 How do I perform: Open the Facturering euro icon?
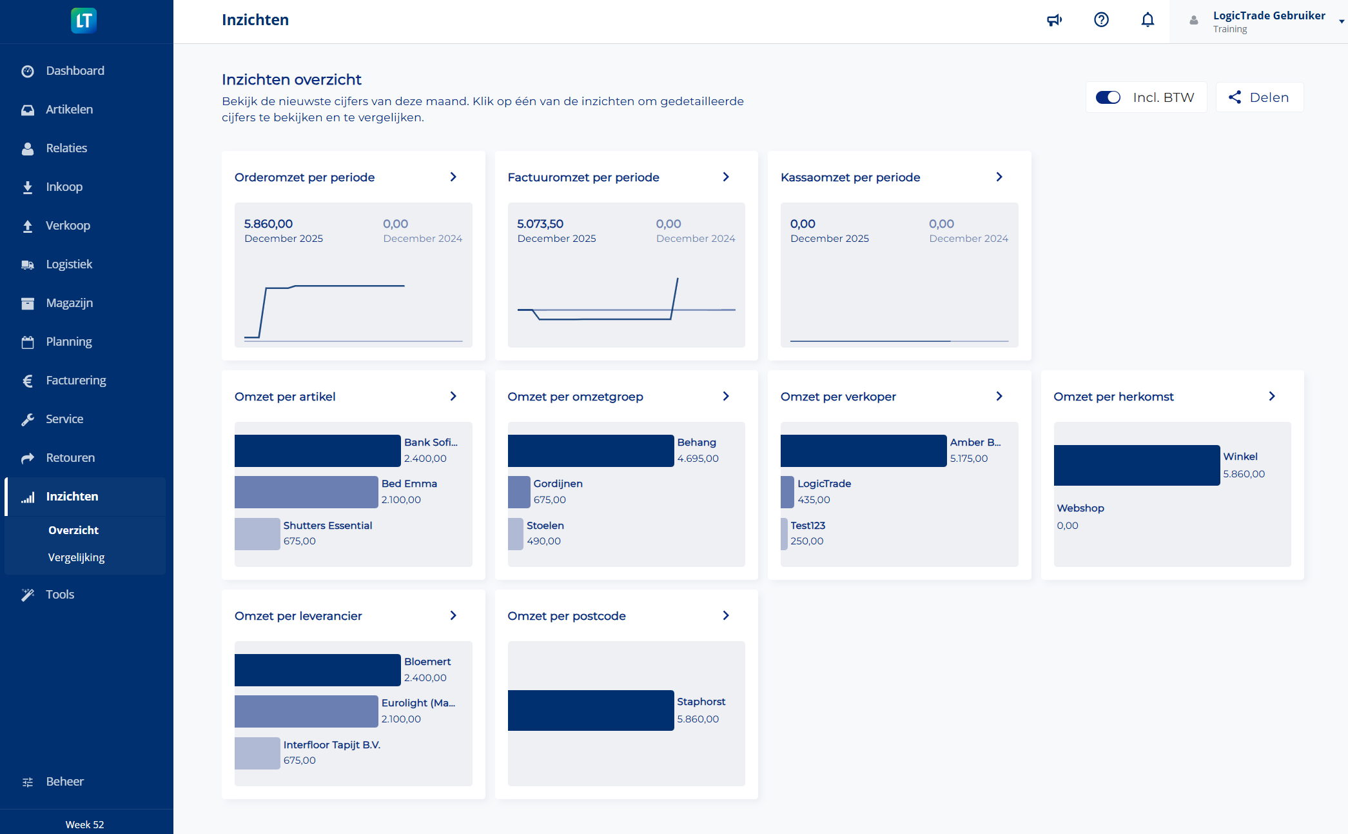click(28, 380)
